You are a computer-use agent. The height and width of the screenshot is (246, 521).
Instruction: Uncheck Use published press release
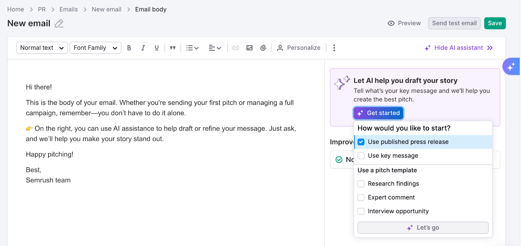(361, 142)
